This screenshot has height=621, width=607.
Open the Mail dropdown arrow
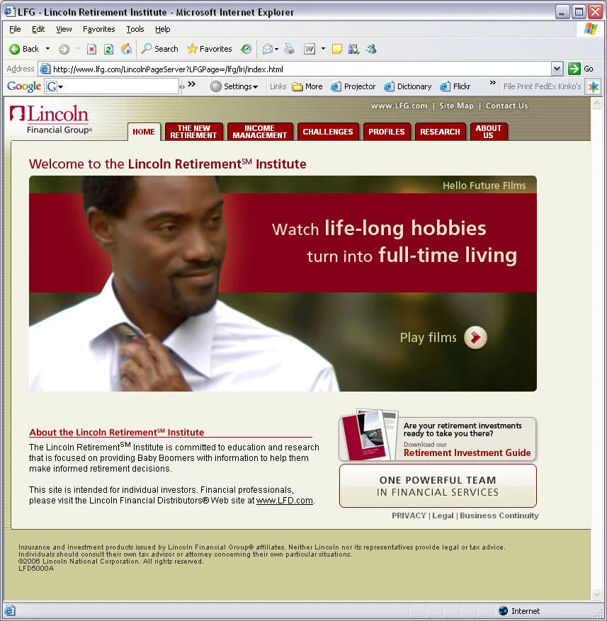click(276, 49)
